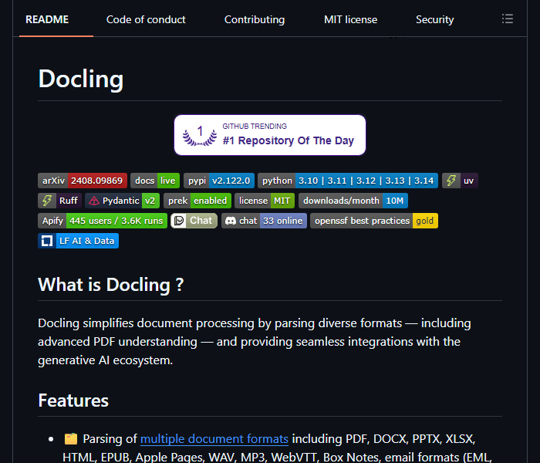This screenshot has width=540, height=463.
Task: Click the Discord chat logo icon
Action: click(x=231, y=221)
